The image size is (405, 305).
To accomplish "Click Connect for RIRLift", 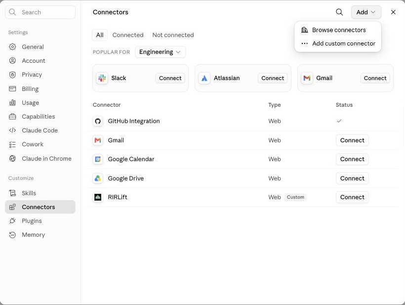I will point(352,197).
